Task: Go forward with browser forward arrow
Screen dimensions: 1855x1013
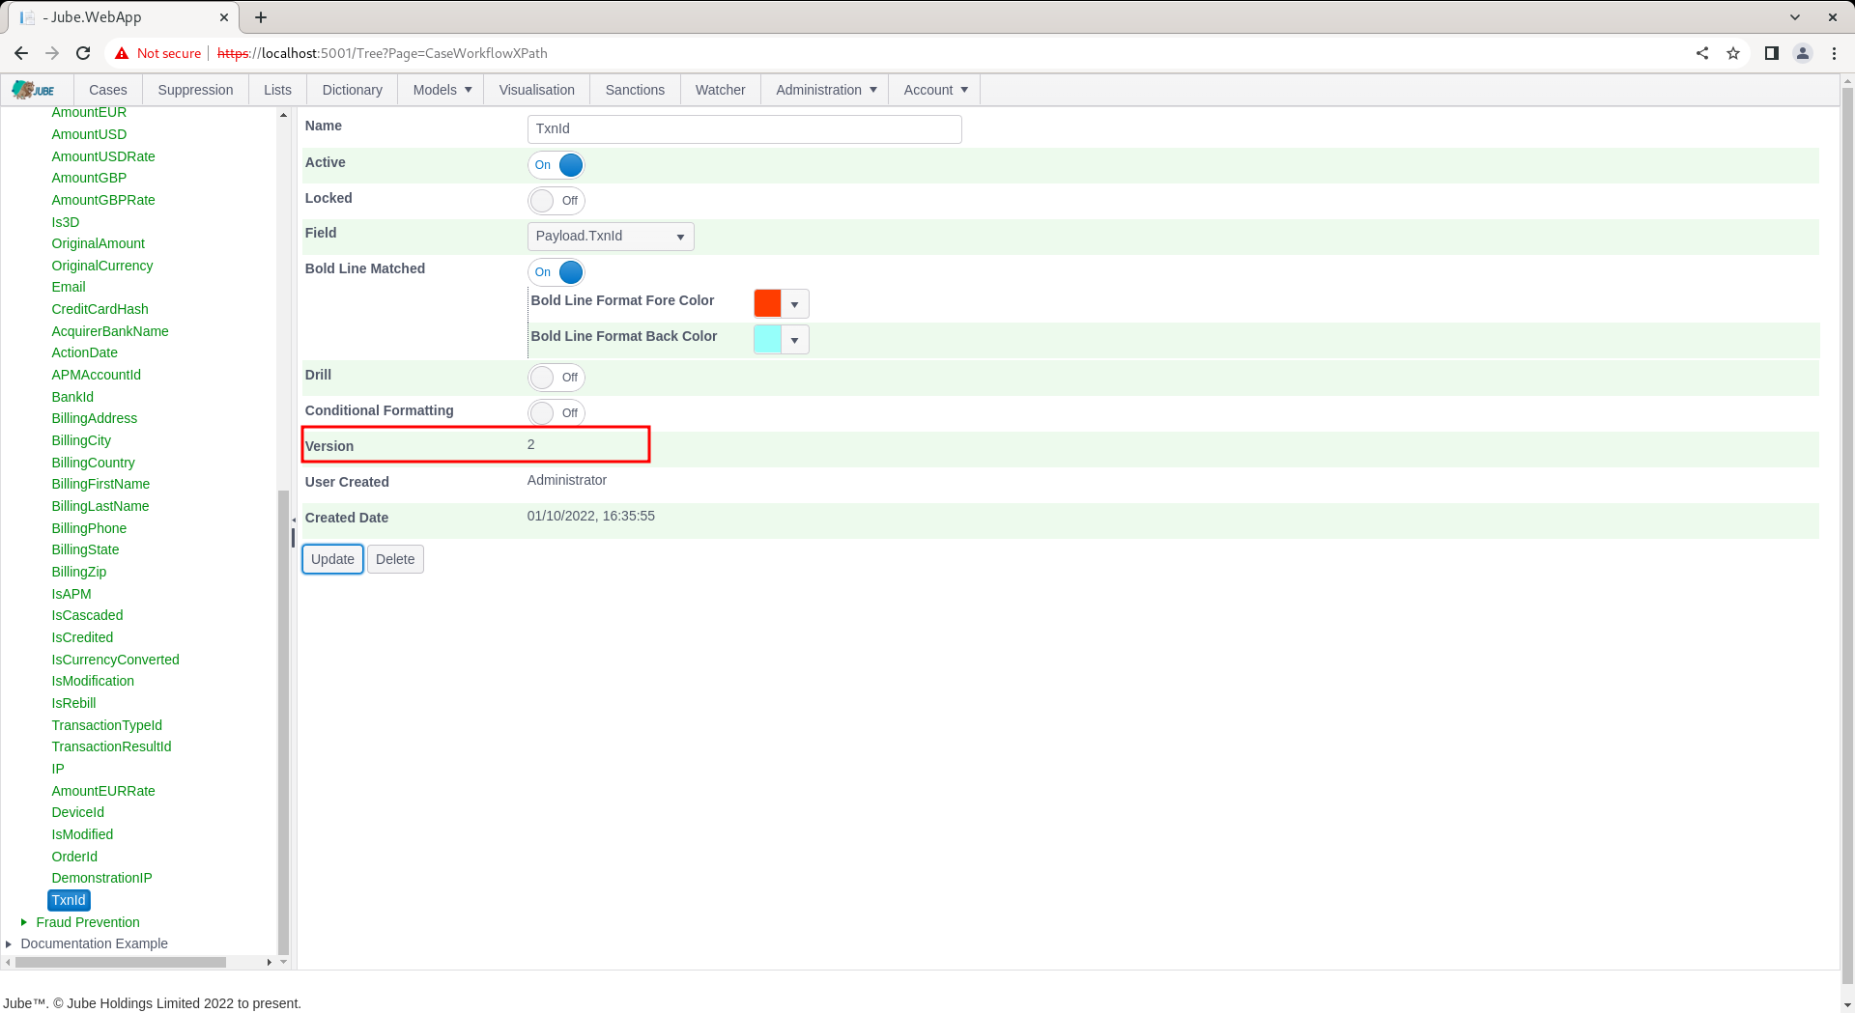Action: [52, 53]
